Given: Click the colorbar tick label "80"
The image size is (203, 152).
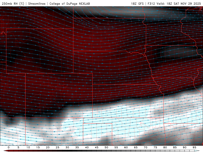Looking at the screenshot, I should (x=165, y=147).
